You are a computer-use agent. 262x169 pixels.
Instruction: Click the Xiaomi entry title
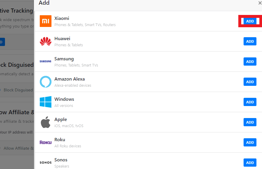tap(62, 18)
